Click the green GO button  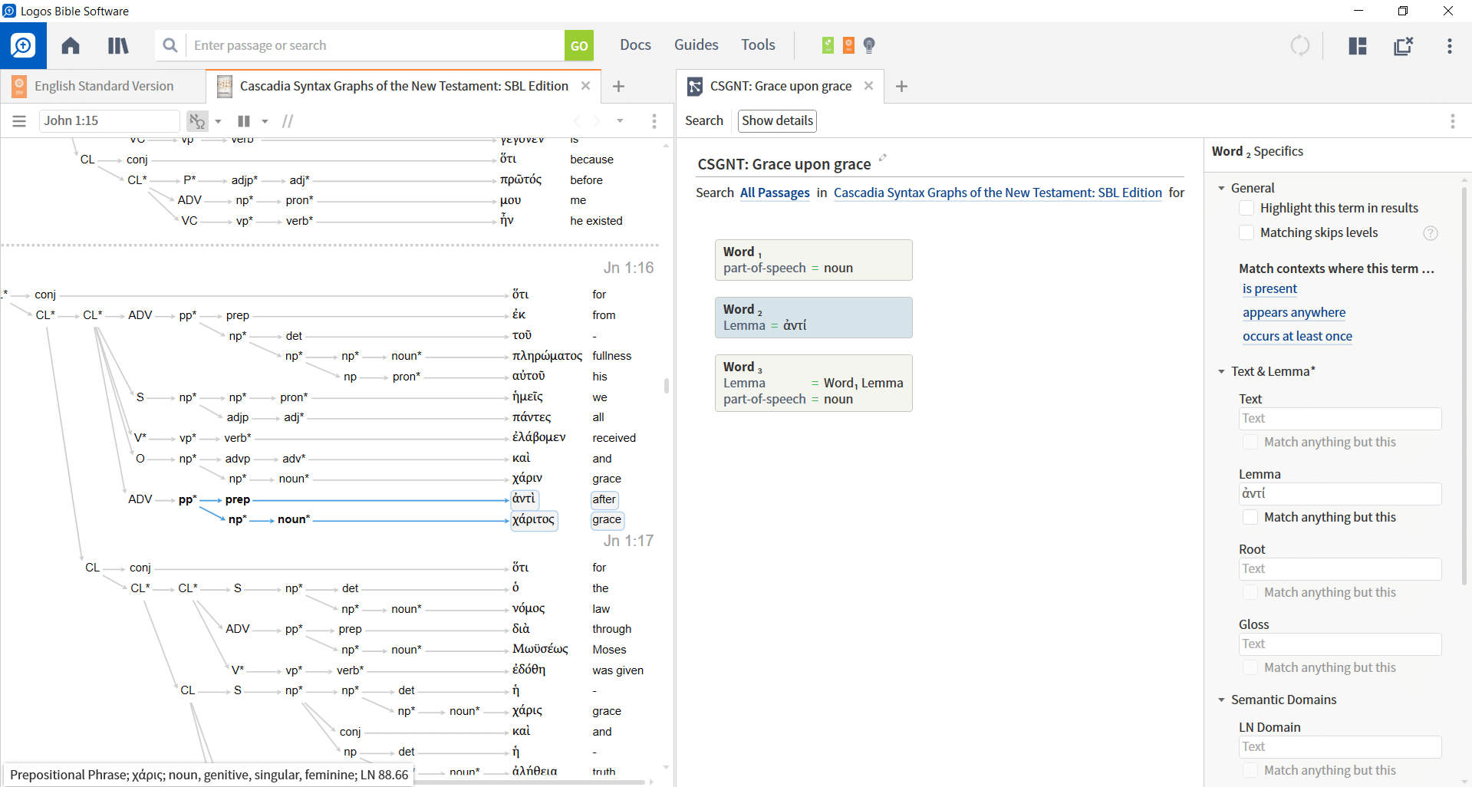click(x=579, y=45)
